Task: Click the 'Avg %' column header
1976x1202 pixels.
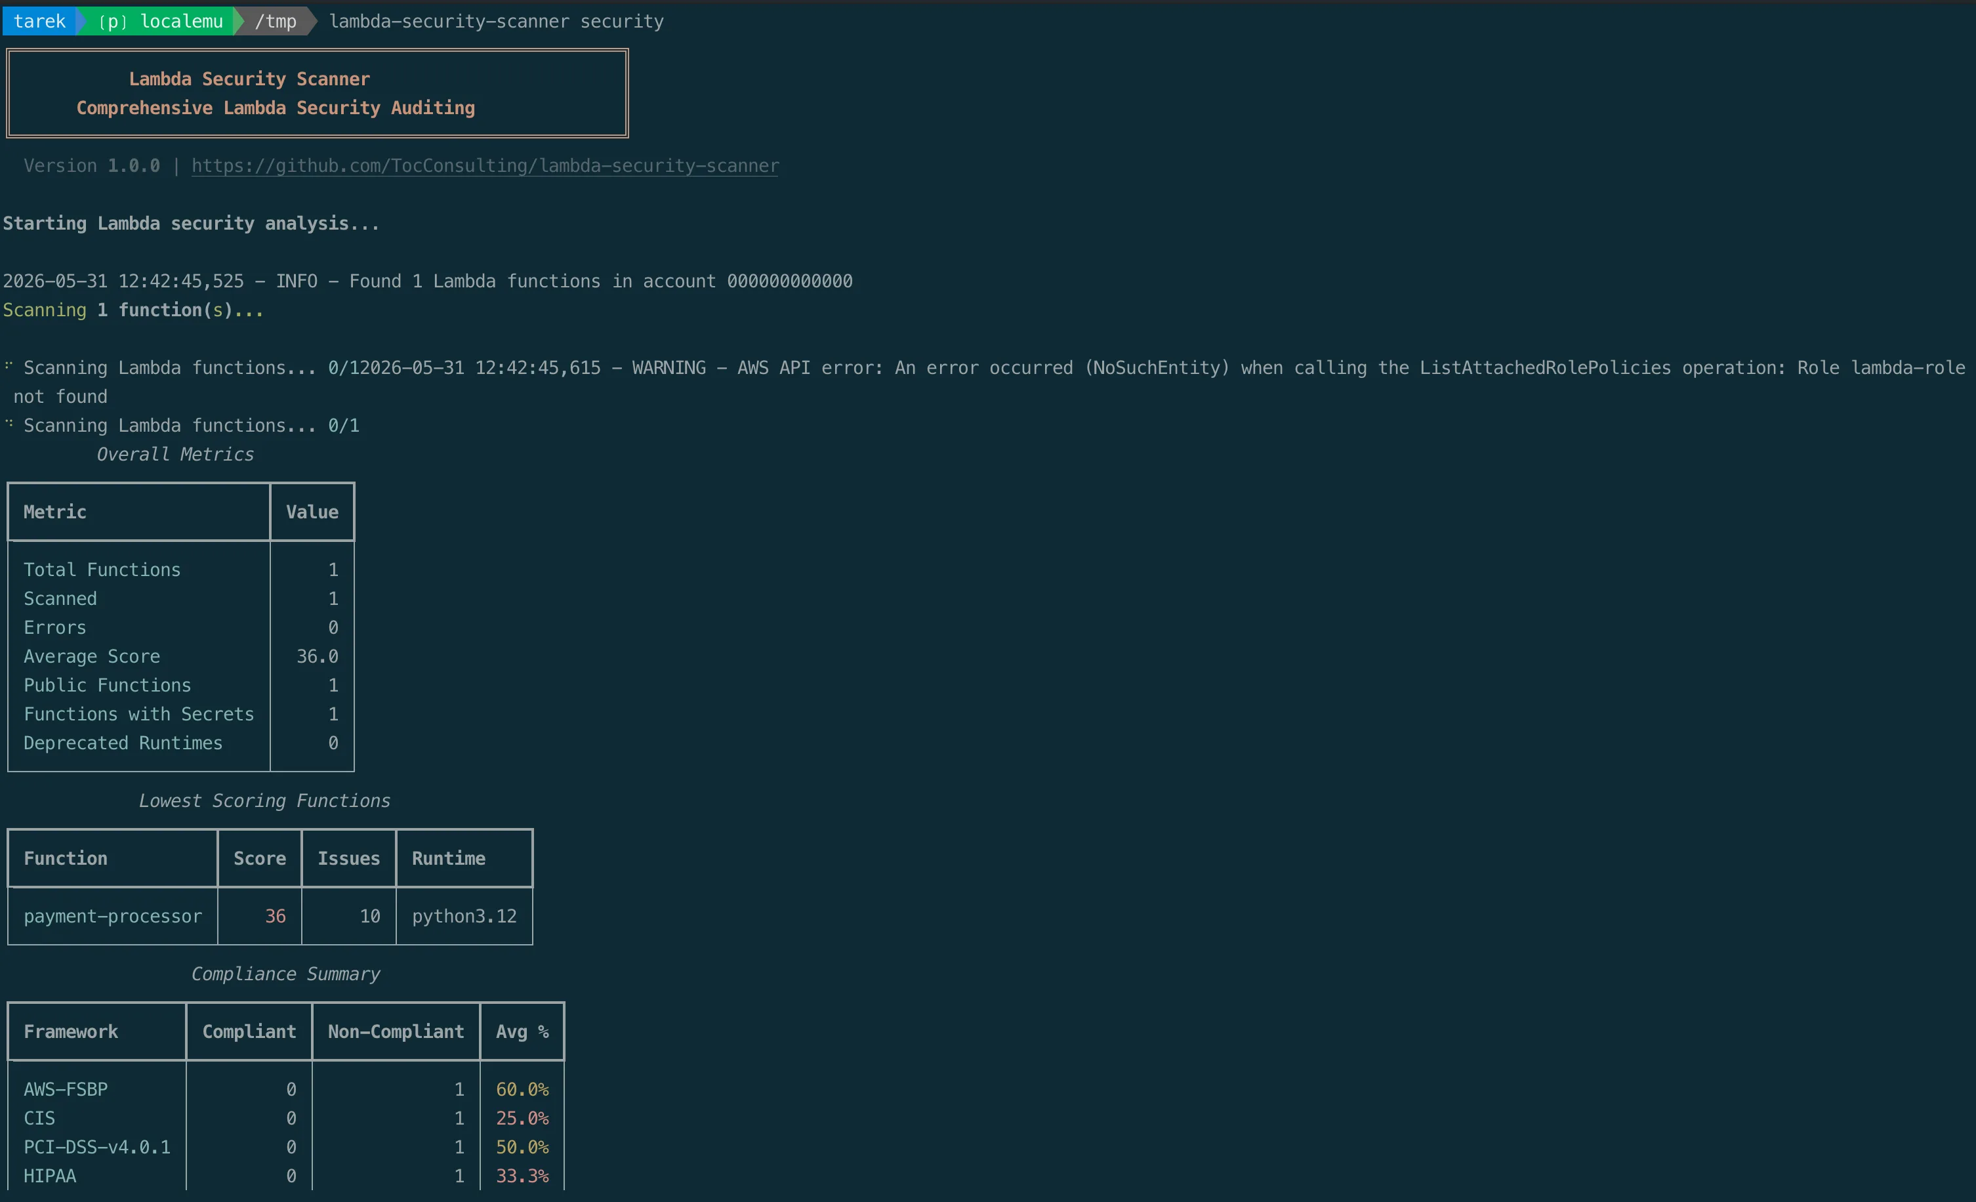Action: [522, 1031]
